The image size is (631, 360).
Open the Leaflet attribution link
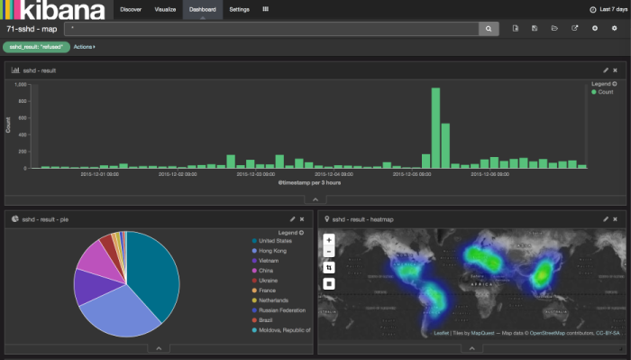point(441,333)
